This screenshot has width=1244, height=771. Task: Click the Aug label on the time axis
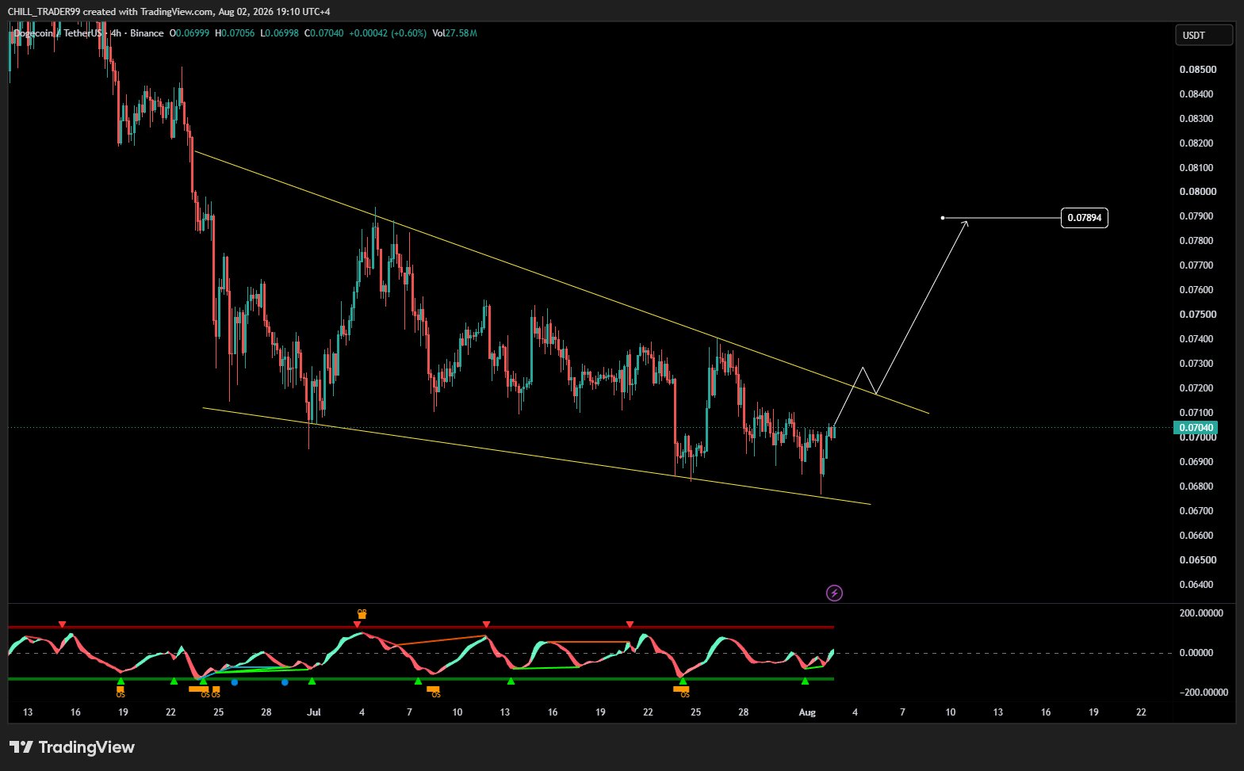click(807, 712)
